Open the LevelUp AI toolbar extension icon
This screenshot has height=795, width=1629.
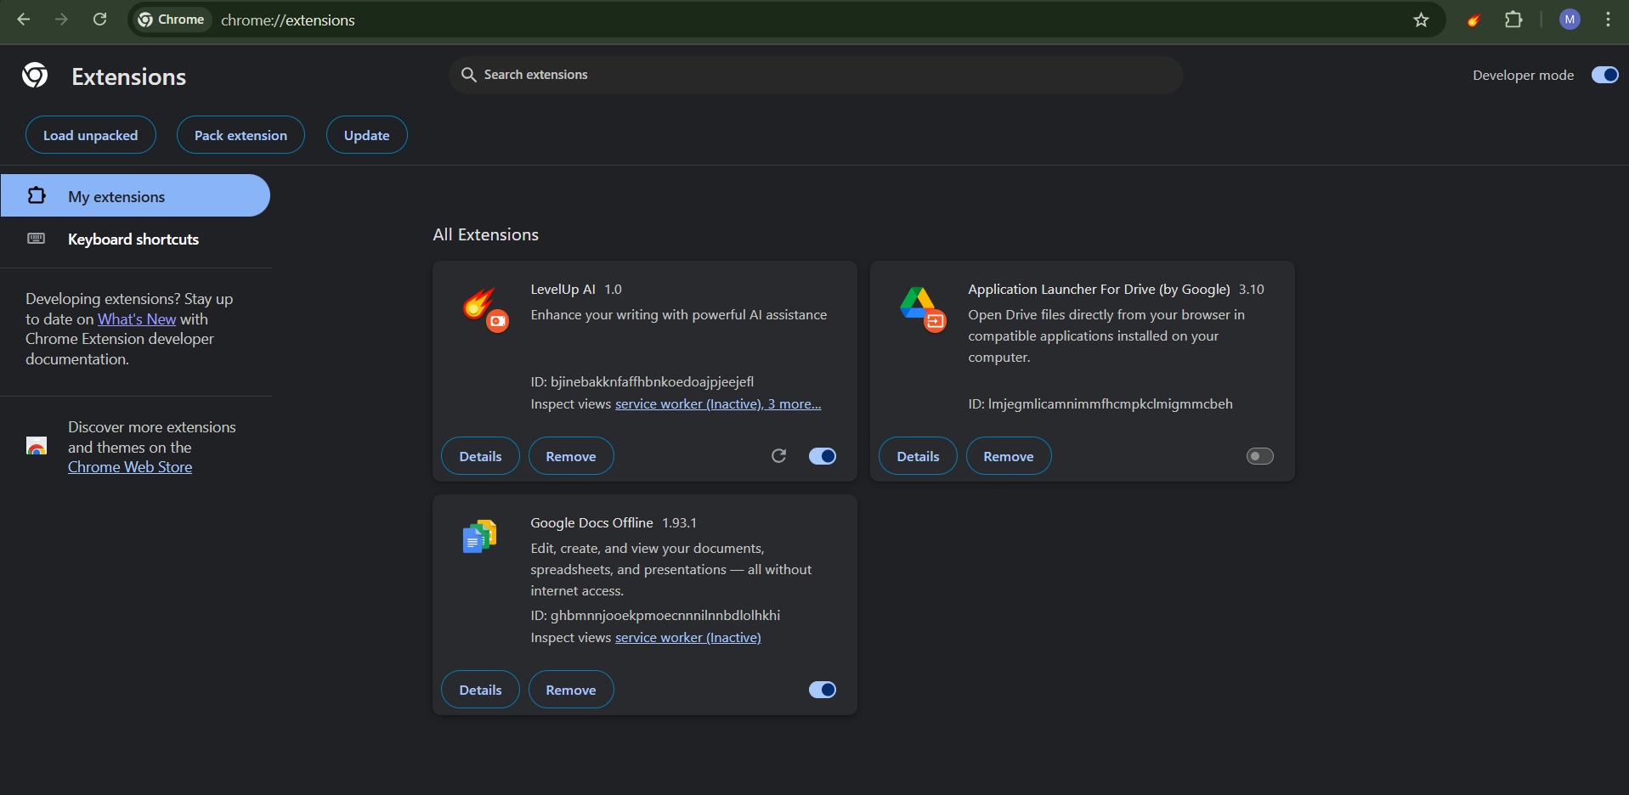(1474, 20)
